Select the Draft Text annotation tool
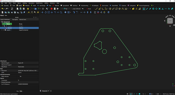Image resolution: width=175 pixels, height=95 pixels. click(29, 12)
